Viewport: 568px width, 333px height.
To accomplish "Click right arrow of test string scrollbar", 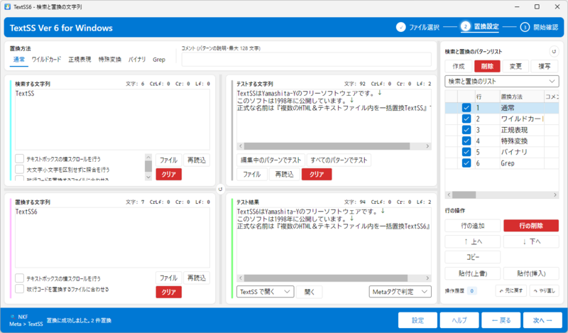I will tap(427, 146).
